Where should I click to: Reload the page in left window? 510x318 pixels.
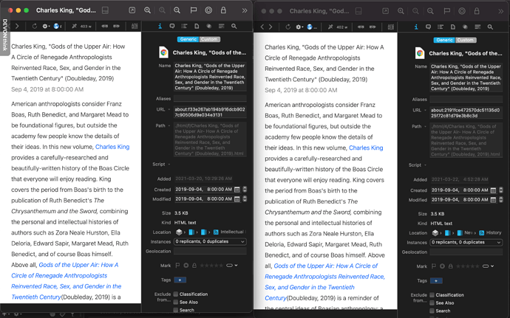35,27
